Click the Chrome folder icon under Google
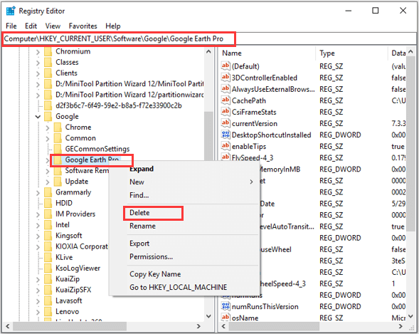Image resolution: width=419 pixels, height=334 pixels. click(x=58, y=127)
